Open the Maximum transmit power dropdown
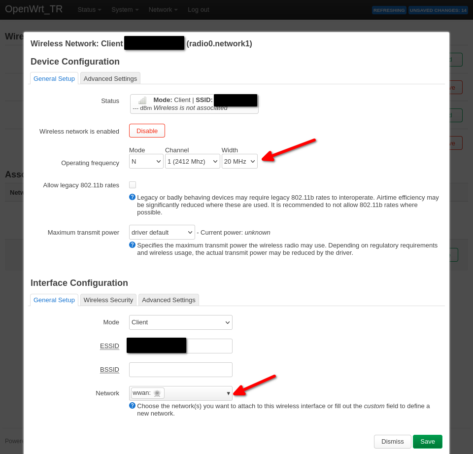Viewport: 473px width, 454px height. click(x=162, y=232)
